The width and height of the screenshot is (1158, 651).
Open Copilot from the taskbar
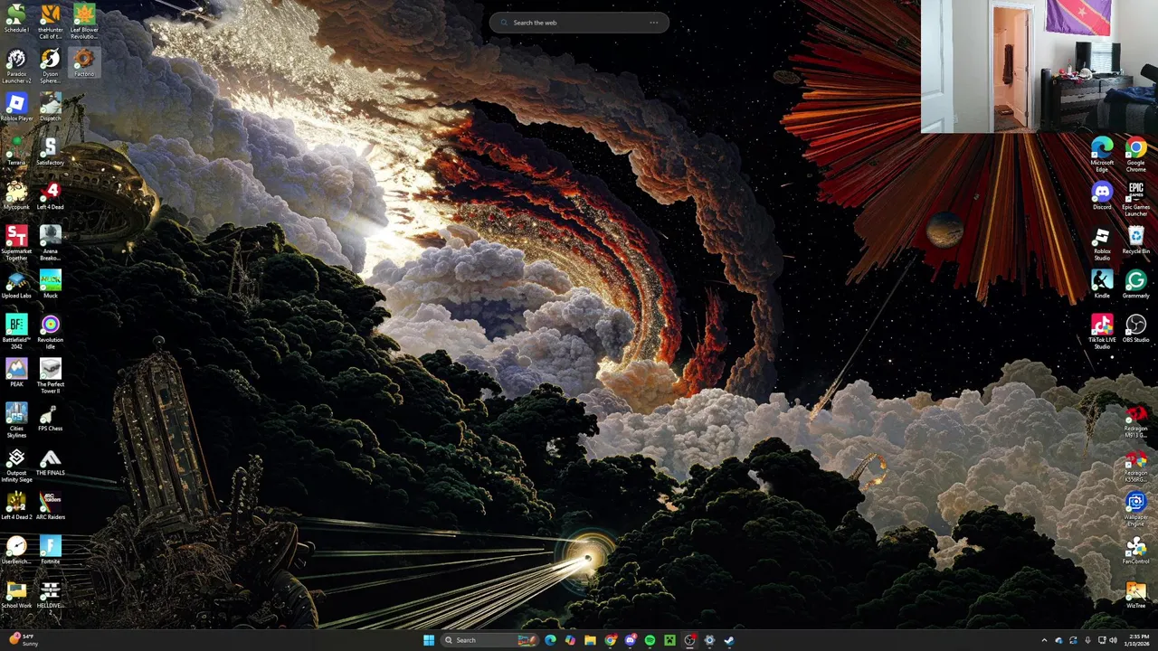(570, 640)
